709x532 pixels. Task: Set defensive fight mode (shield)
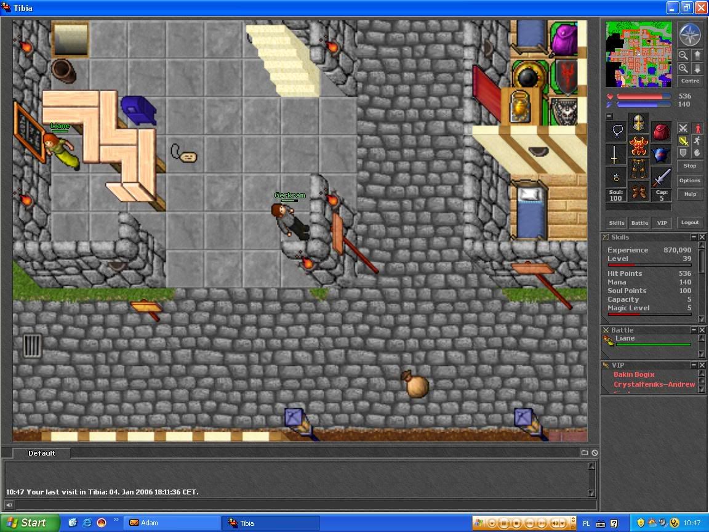point(683,153)
